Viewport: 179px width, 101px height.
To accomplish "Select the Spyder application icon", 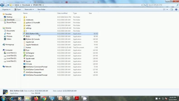I will pyautogui.click(x=24, y=61).
